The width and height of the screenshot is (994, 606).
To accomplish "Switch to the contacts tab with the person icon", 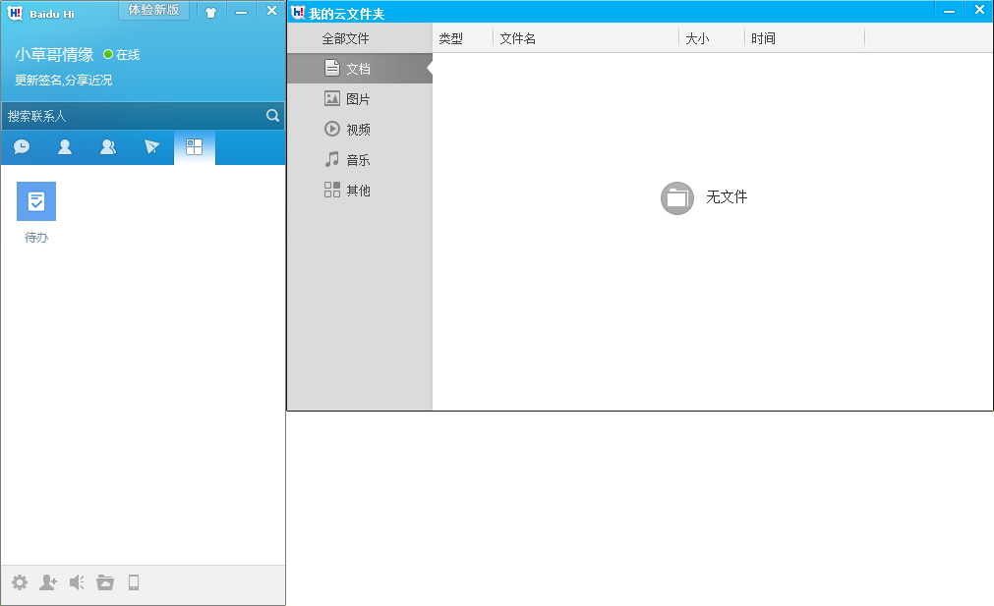I will pos(65,147).
